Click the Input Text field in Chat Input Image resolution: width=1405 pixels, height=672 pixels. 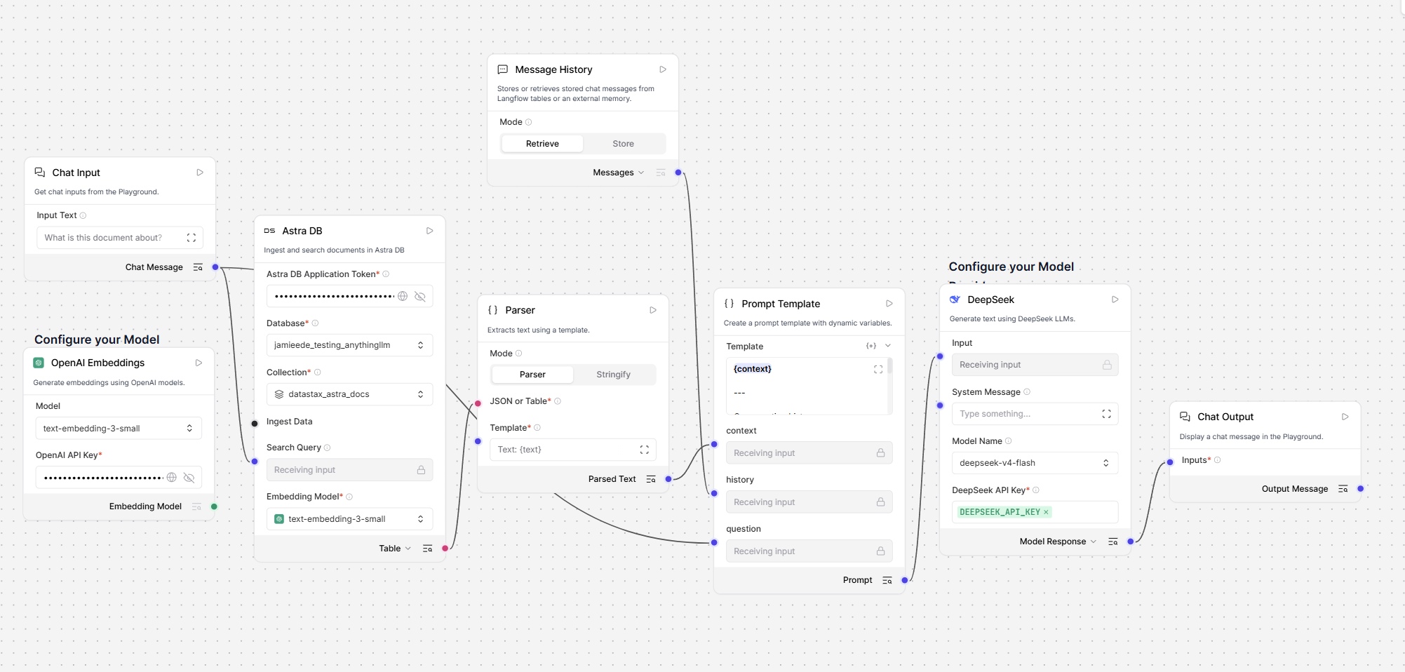pos(120,238)
